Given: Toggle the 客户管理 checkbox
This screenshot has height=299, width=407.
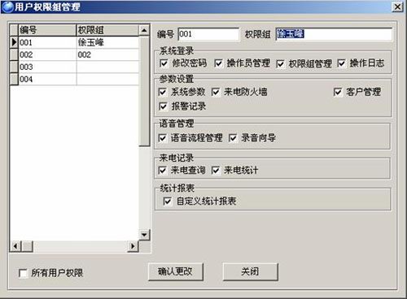Looking at the screenshot, I should click(338, 92).
